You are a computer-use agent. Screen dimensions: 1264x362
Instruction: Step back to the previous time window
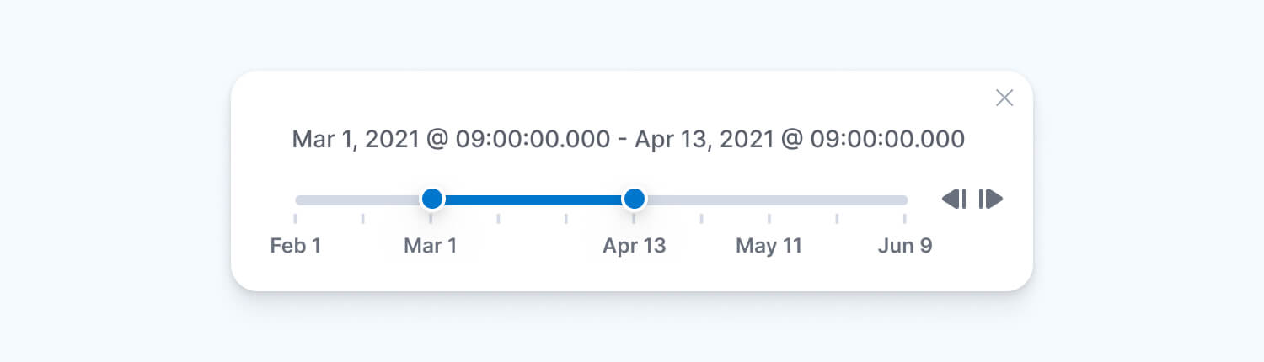954,200
